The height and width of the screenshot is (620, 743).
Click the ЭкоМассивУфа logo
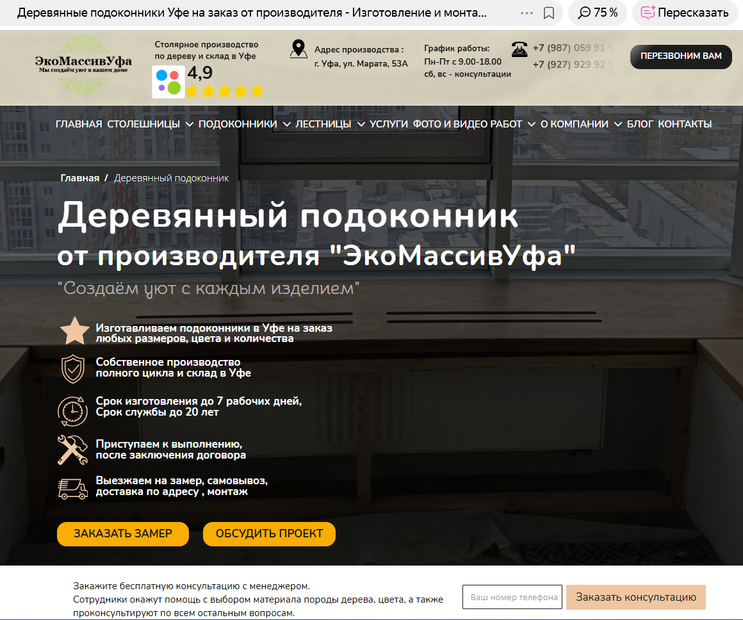pos(83,64)
